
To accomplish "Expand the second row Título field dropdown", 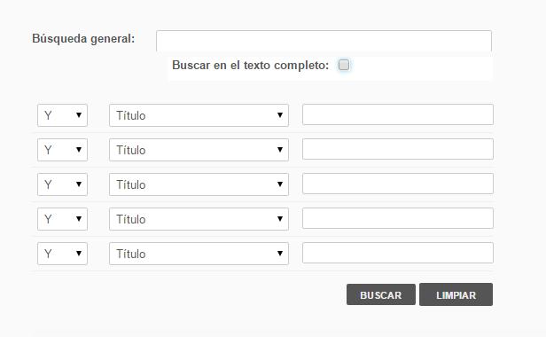I will [199, 150].
